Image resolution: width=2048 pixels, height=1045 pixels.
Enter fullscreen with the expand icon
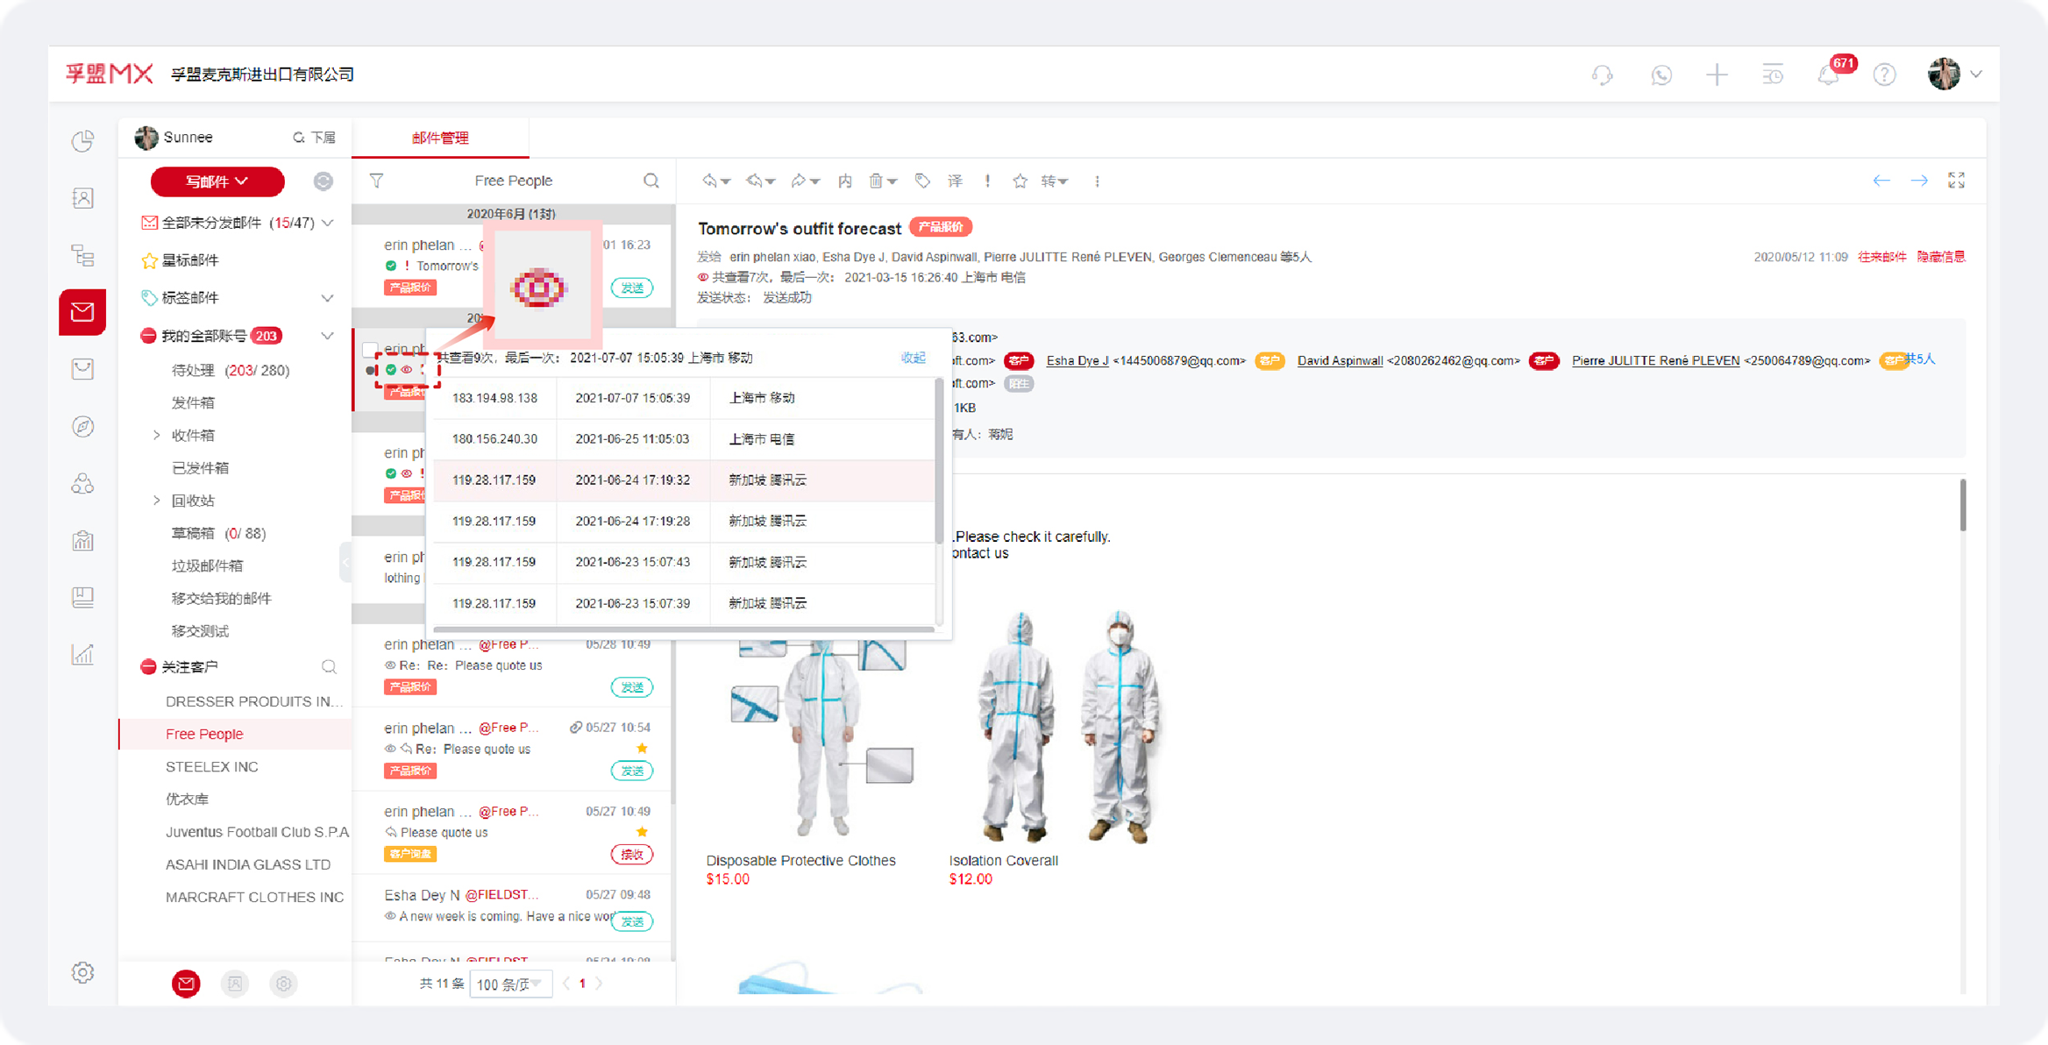pyautogui.click(x=1957, y=181)
